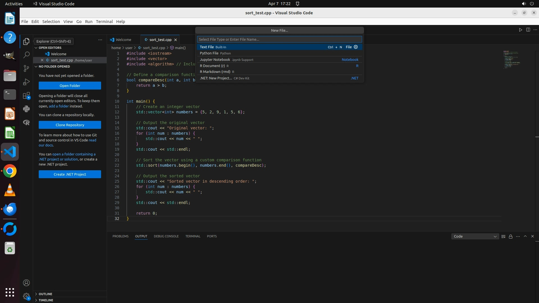Click the Run Code play icon

pos(520,30)
